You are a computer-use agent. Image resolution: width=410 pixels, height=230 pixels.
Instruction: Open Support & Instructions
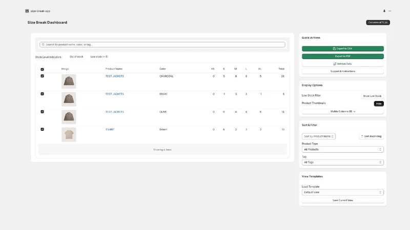pos(342,71)
